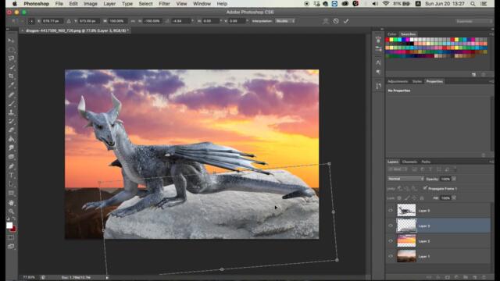Click the rotation angle field

pyautogui.click(x=181, y=21)
